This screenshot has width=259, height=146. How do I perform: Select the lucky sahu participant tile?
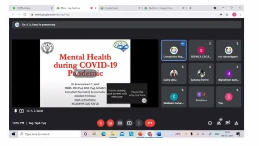(174, 74)
